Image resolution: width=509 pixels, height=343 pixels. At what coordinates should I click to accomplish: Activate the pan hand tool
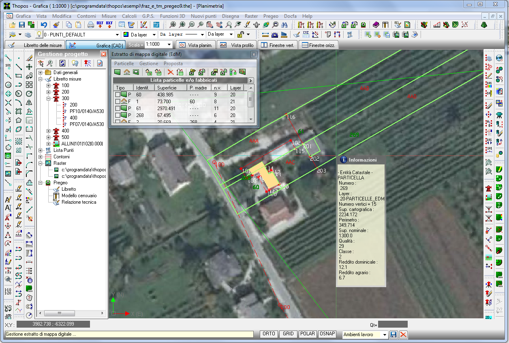(x=220, y=24)
